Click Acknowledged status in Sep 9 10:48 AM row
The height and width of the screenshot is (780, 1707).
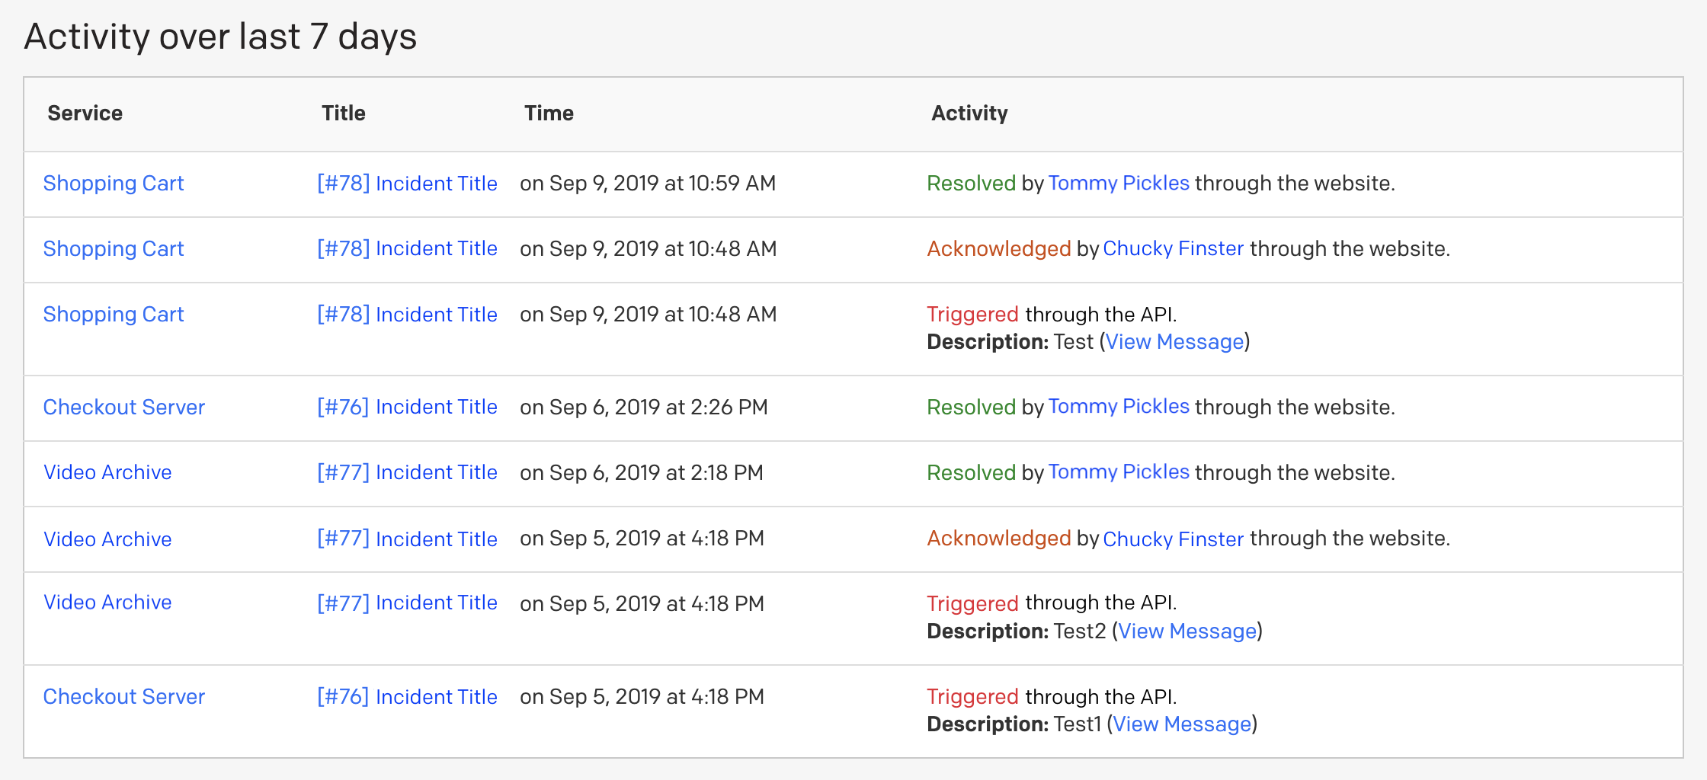coord(999,249)
